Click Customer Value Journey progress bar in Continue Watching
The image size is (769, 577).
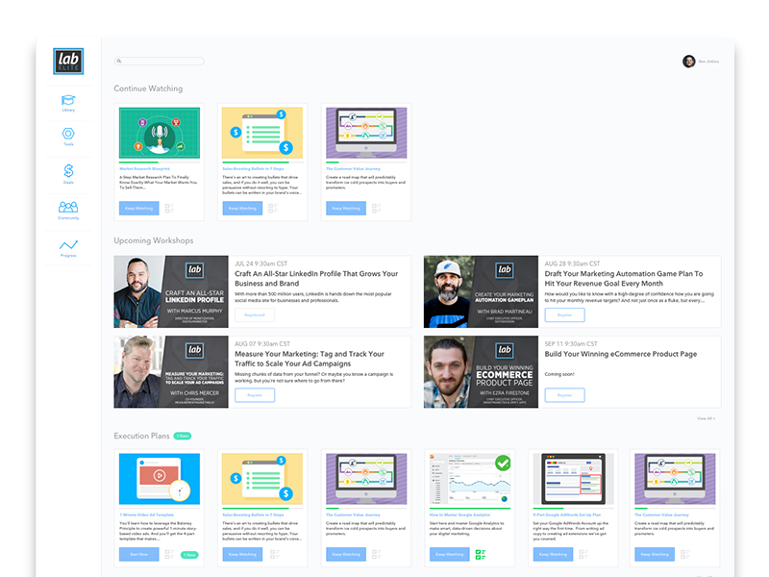tap(366, 162)
